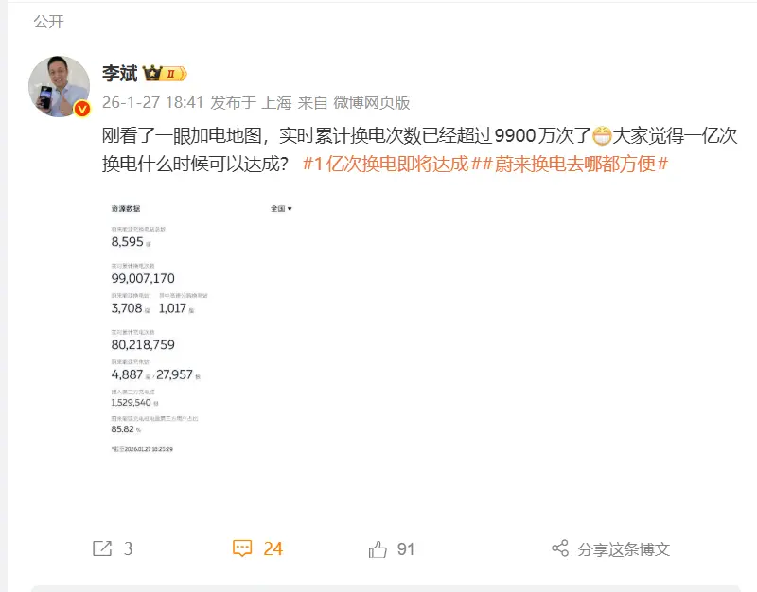Viewport: 757px width, 592px height.
Task: Click the crown membership badge
Action: tap(152, 74)
